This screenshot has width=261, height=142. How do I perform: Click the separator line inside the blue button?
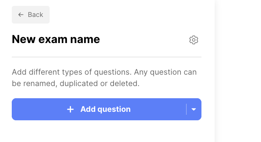[186, 109]
